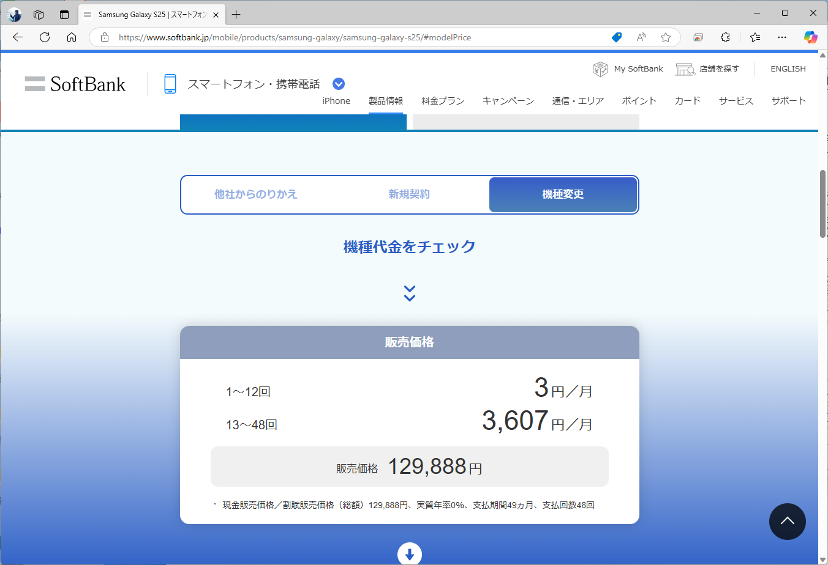Click the price tag icon in address bar

pyautogui.click(x=616, y=37)
